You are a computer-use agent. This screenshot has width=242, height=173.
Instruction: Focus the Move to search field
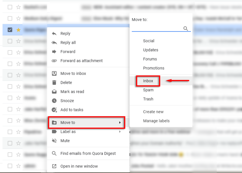[157, 28]
